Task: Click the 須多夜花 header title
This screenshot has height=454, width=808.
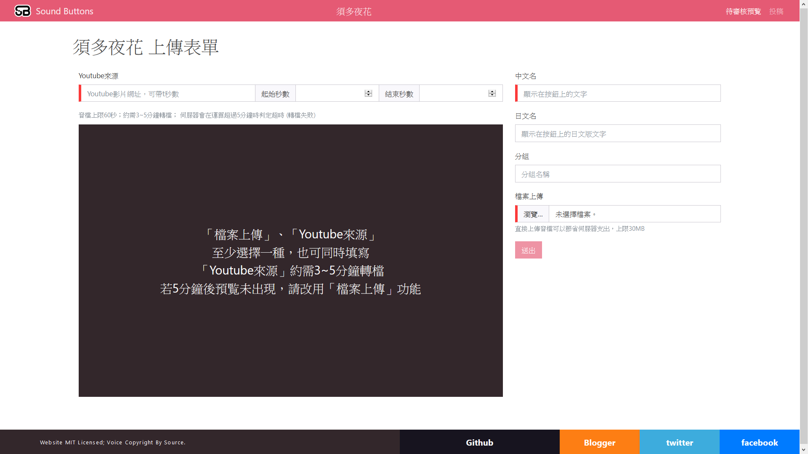Action: [x=353, y=11]
